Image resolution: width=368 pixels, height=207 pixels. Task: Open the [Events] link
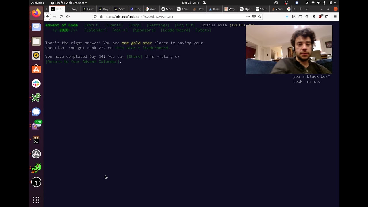pos(114,25)
